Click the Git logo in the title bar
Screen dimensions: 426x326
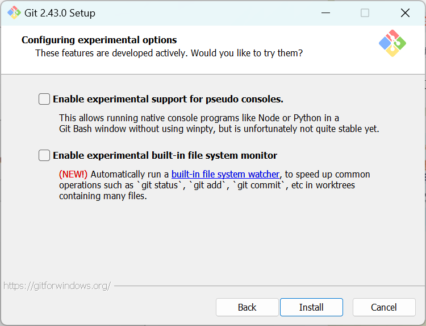tap(14, 13)
